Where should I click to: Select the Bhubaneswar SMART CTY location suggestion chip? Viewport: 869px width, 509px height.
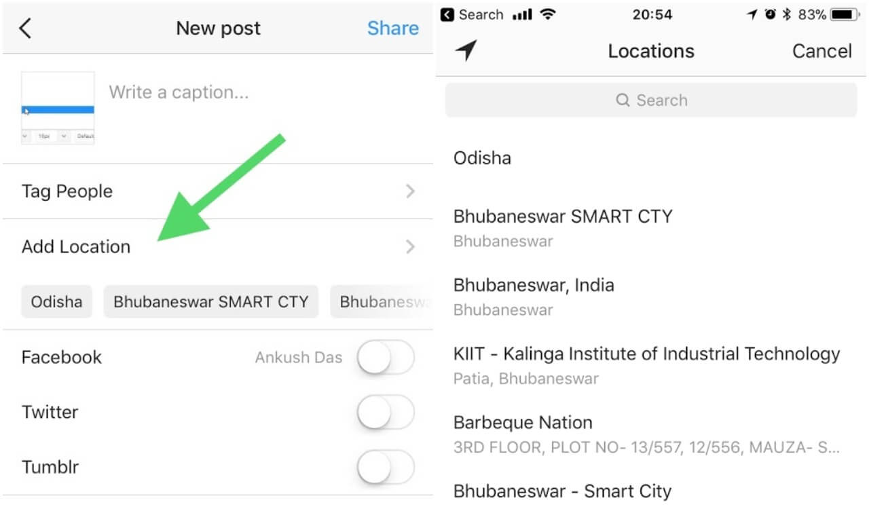tap(210, 301)
